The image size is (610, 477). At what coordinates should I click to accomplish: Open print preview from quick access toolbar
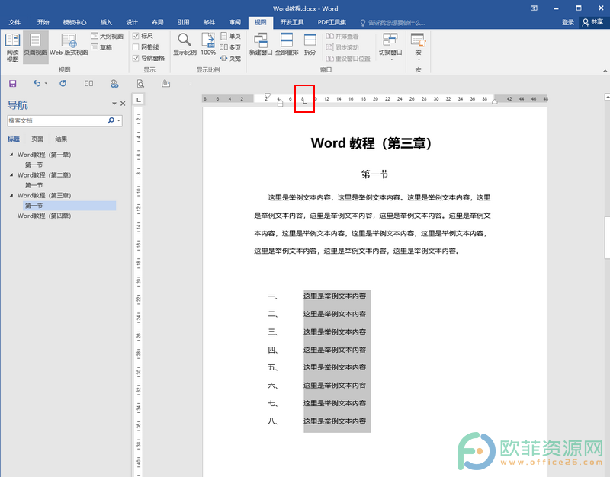(140, 83)
